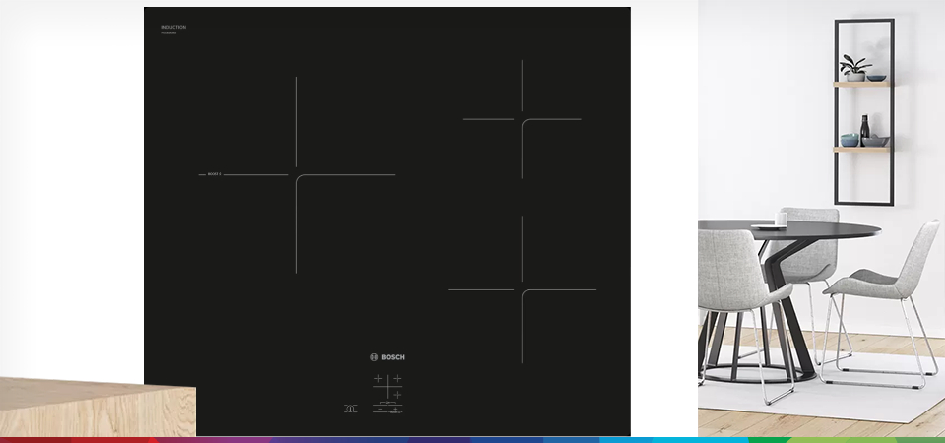
Task: Select the top-left zone plus symbol
Action: click(x=378, y=379)
